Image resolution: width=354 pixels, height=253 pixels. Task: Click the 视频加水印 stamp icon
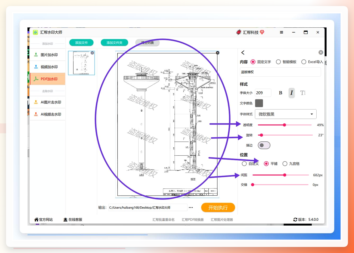(36, 67)
